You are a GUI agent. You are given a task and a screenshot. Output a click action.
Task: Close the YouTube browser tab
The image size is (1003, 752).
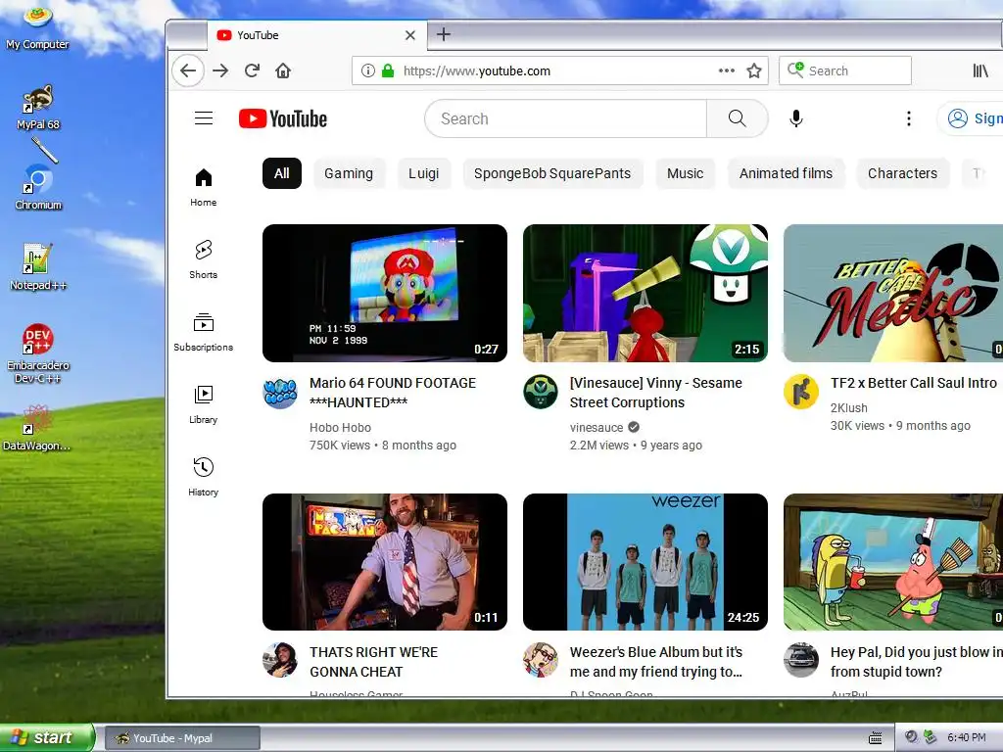[410, 35]
